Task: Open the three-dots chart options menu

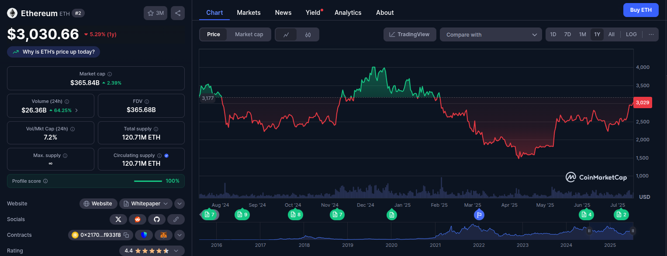Action: point(651,34)
